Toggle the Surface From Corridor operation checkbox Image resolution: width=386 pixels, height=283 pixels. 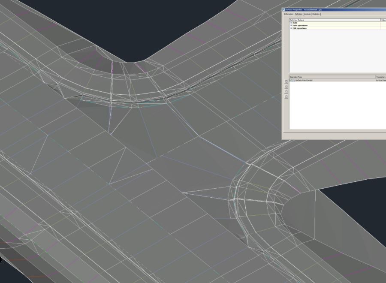290,81
